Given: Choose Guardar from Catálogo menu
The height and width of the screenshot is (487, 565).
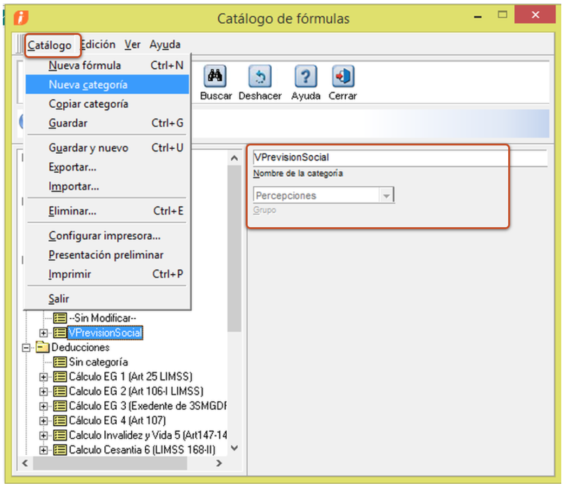Looking at the screenshot, I should click(x=108, y=123).
